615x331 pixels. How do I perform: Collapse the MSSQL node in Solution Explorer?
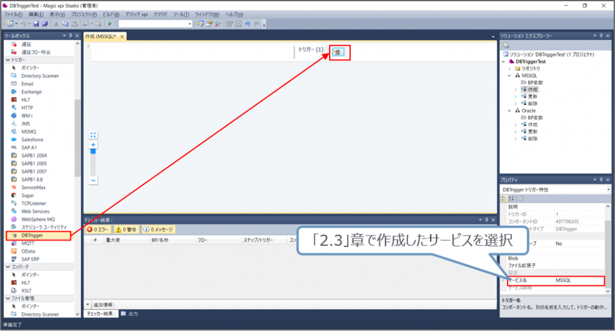click(509, 76)
